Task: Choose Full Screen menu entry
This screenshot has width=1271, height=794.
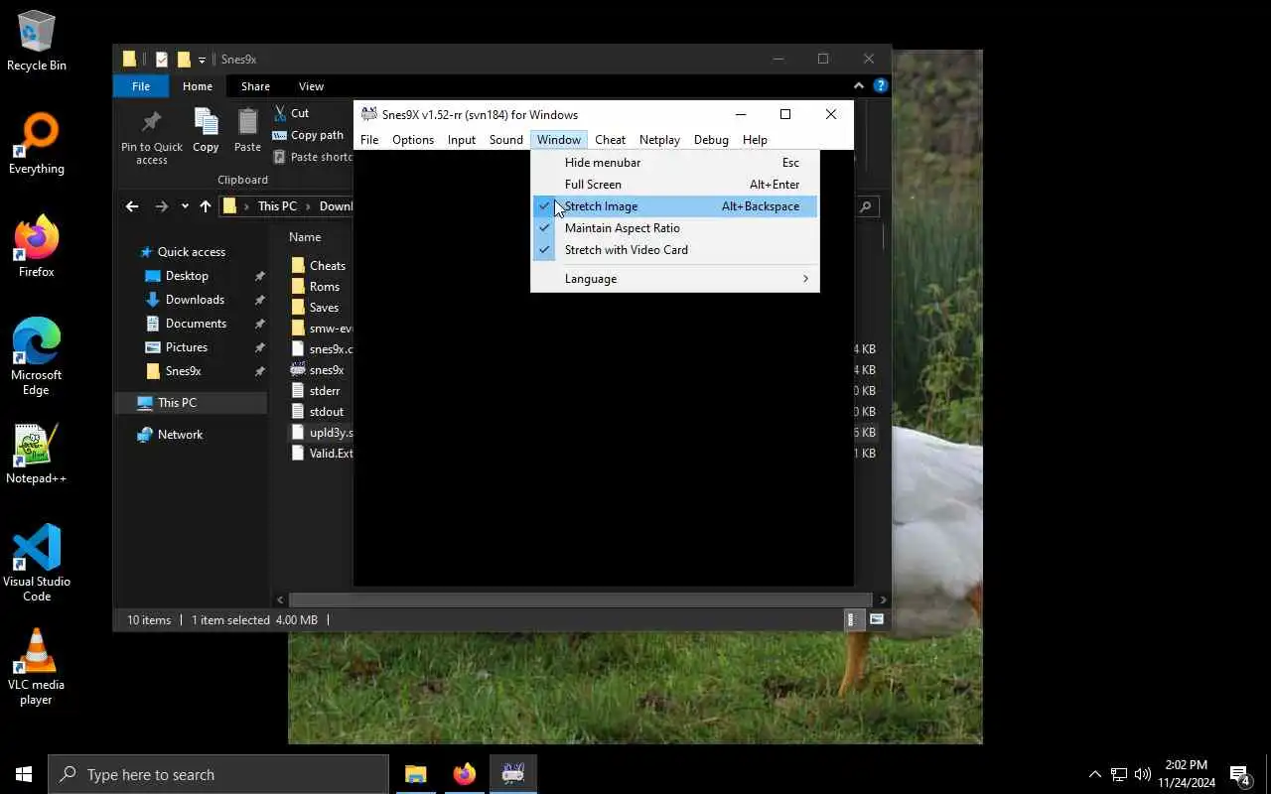Action: point(674,185)
